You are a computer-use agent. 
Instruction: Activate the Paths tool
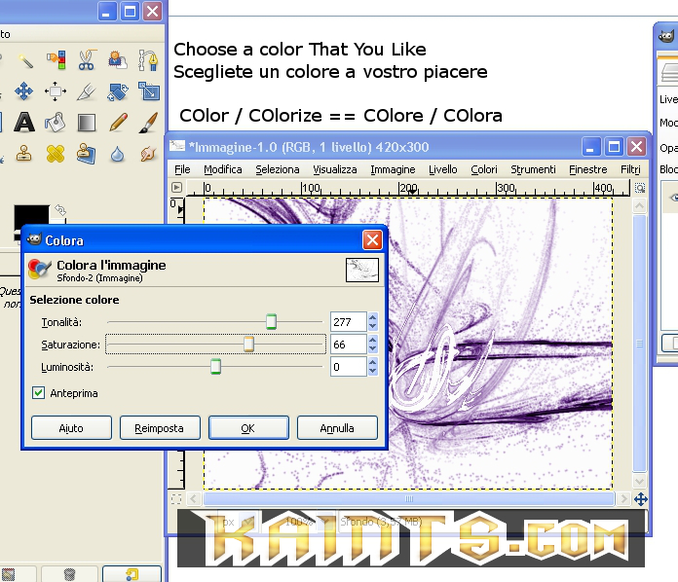click(x=148, y=60)
